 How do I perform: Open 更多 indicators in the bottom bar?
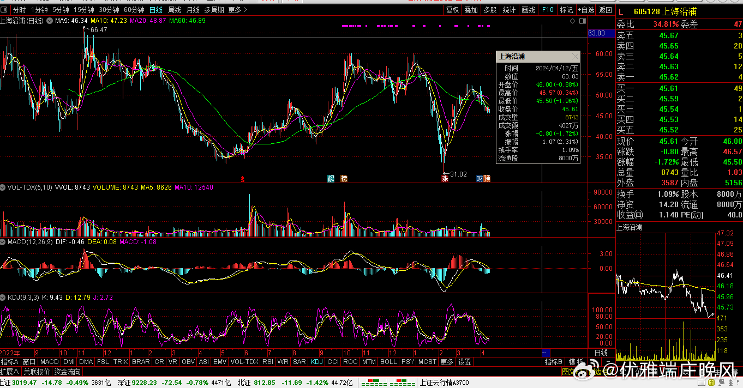tap(447, 362)
